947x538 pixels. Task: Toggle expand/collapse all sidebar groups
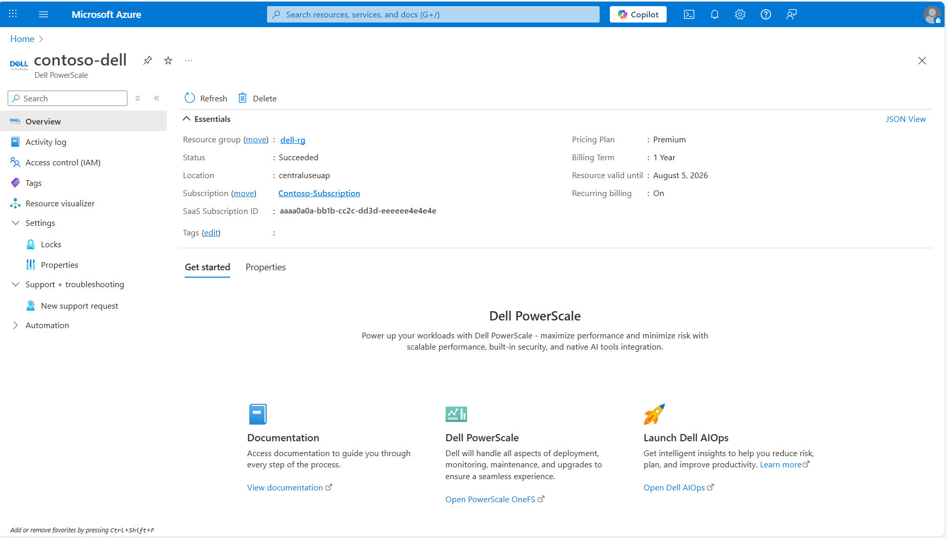(138, 98)
